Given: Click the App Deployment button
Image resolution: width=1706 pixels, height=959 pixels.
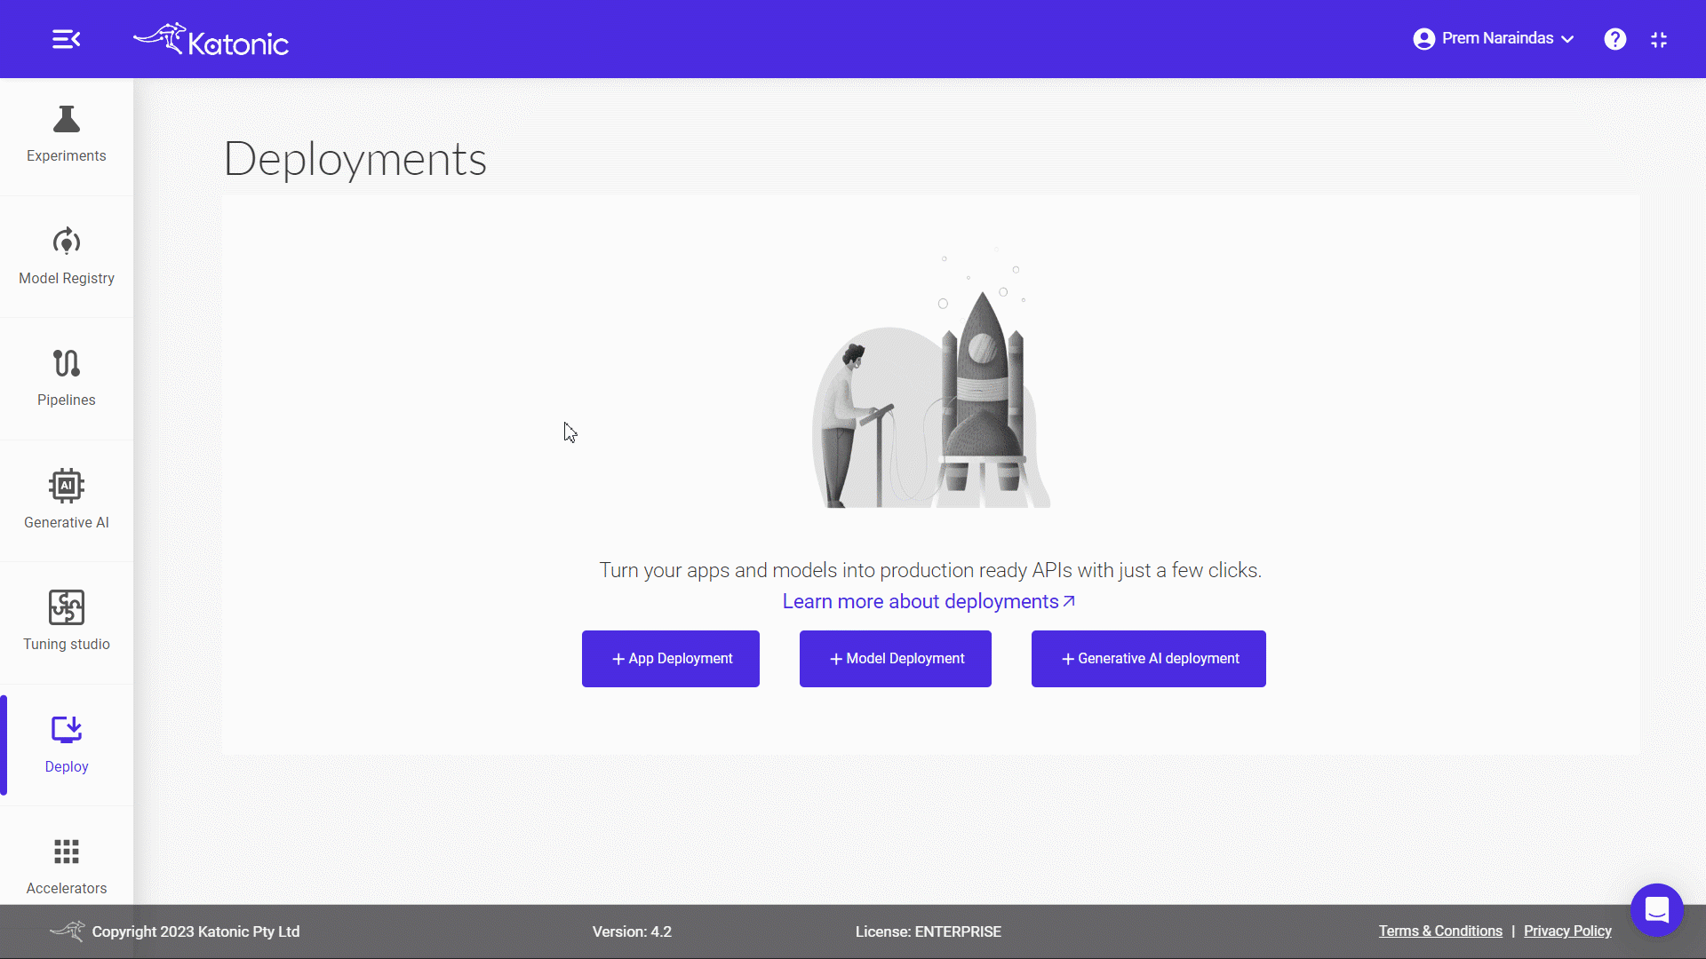Looking at the screenshot, I should point(670,659).
